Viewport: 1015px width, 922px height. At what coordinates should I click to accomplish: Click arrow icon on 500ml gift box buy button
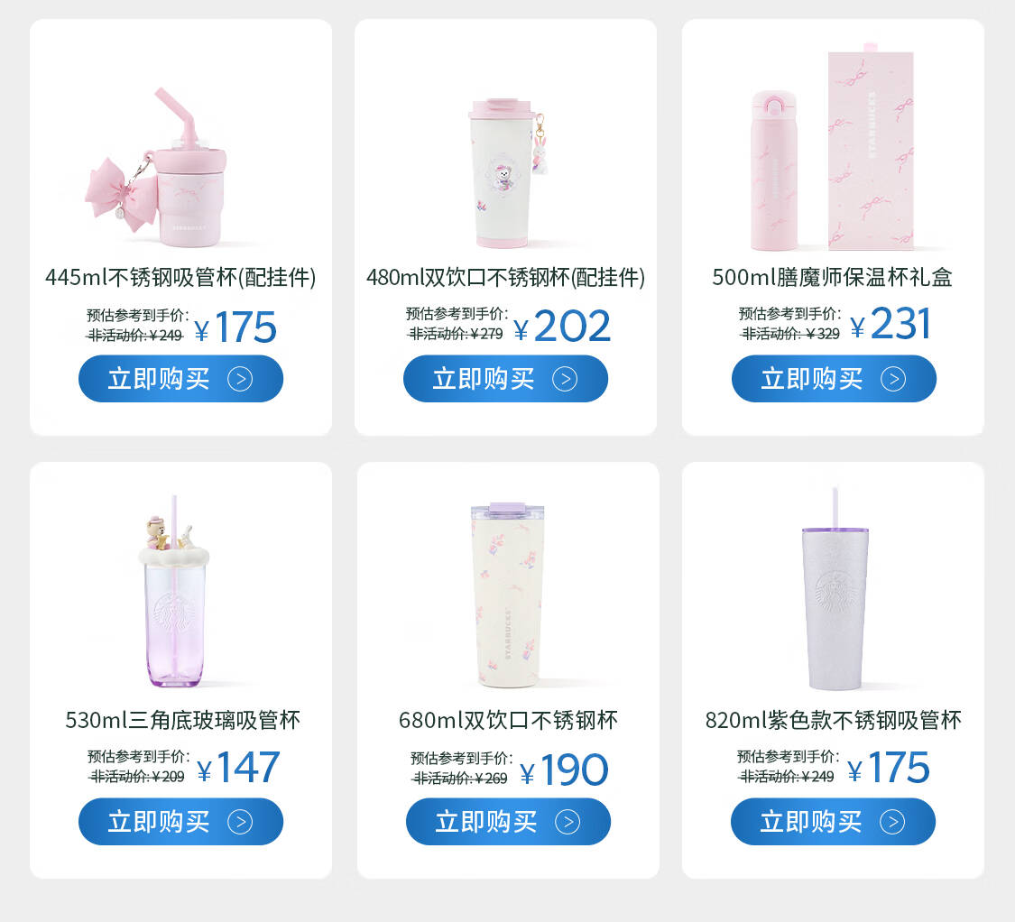coord(893,379)
